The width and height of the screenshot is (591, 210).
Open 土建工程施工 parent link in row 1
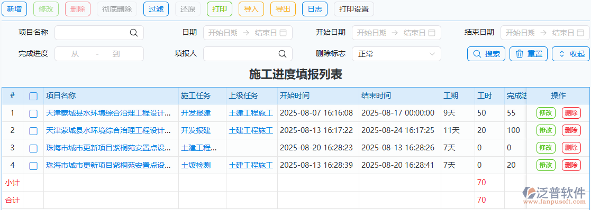coord(251,113)
